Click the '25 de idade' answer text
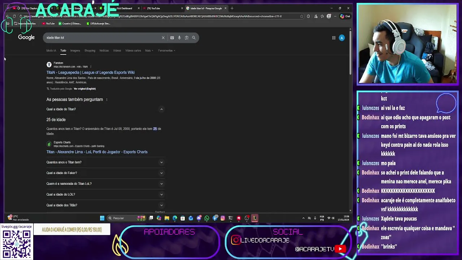462x260 pixels. [56, 120]
